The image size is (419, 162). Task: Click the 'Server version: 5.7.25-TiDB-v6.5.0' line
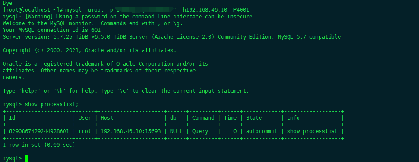[x=172, y=37]
